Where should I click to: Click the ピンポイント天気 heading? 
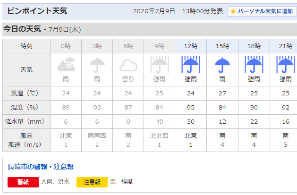[x=37, y=11]
